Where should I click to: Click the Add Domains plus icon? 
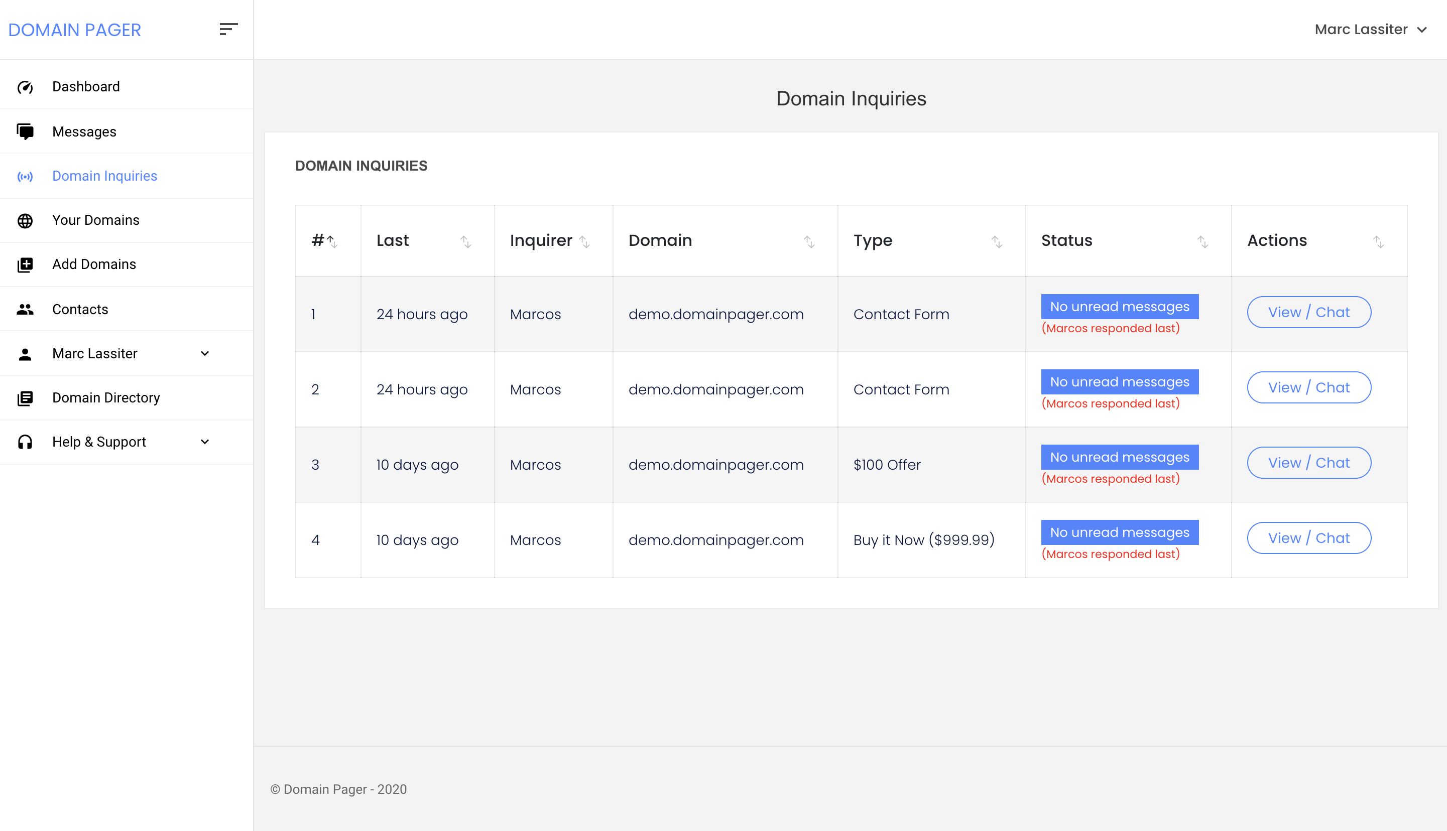coord(25,264)
